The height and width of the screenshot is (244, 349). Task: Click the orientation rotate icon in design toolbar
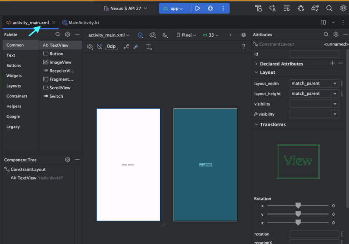153,35
